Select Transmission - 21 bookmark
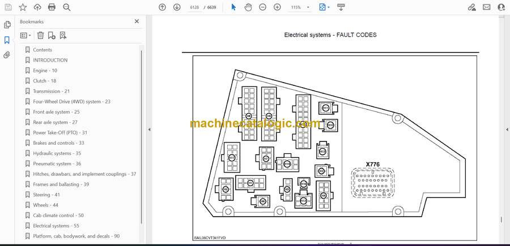The height and width of the screenshot is (246, 510). click(51, 91)
